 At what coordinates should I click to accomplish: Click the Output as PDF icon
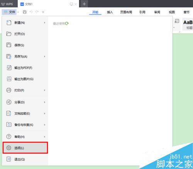click(9, 68)
